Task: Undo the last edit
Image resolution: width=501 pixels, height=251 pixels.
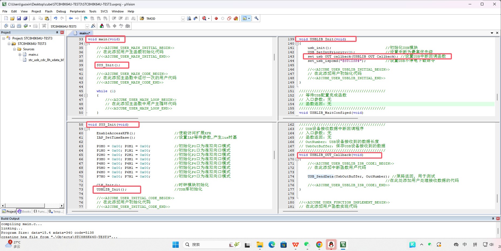Action: pyautogui.click(x=55, y=18)
